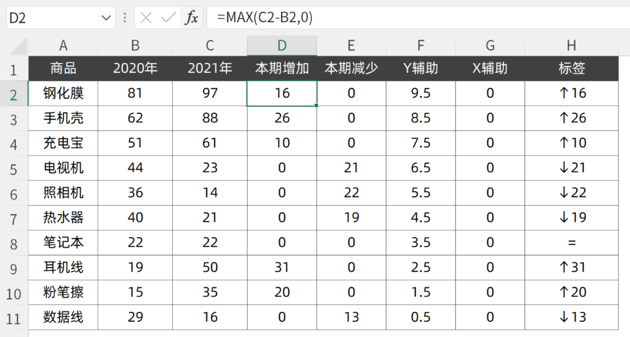This screenshot has height=337, width=630.
Task: Click the Enter checkmark icon in formula bar
Action: tap(169, 18)
